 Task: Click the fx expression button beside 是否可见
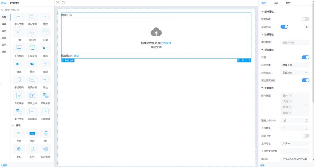coord(307,27)
